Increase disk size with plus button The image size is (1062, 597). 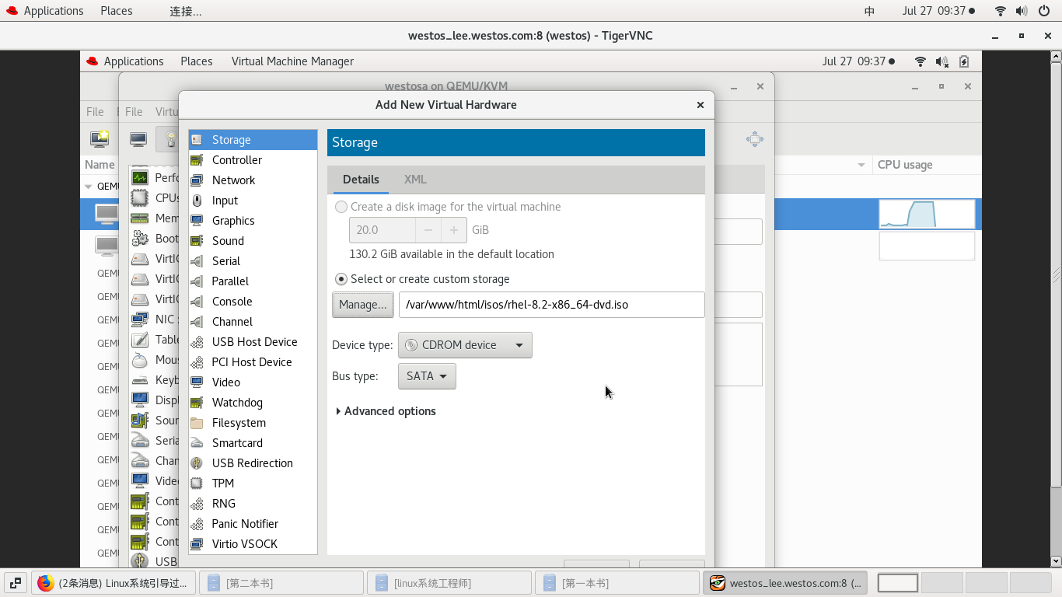coord(454,230)
